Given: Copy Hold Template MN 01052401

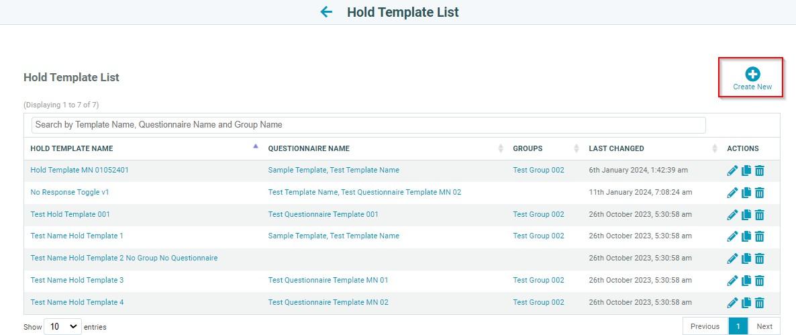Looking at the screenshot, I should point(746,171).
